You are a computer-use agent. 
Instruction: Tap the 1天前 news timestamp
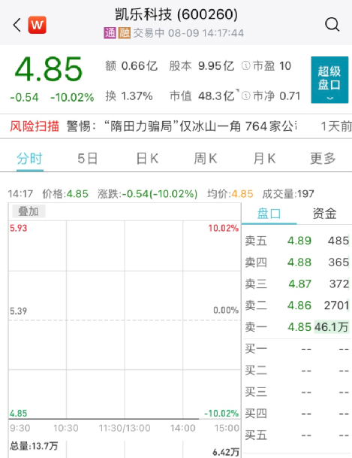[336, 126]
